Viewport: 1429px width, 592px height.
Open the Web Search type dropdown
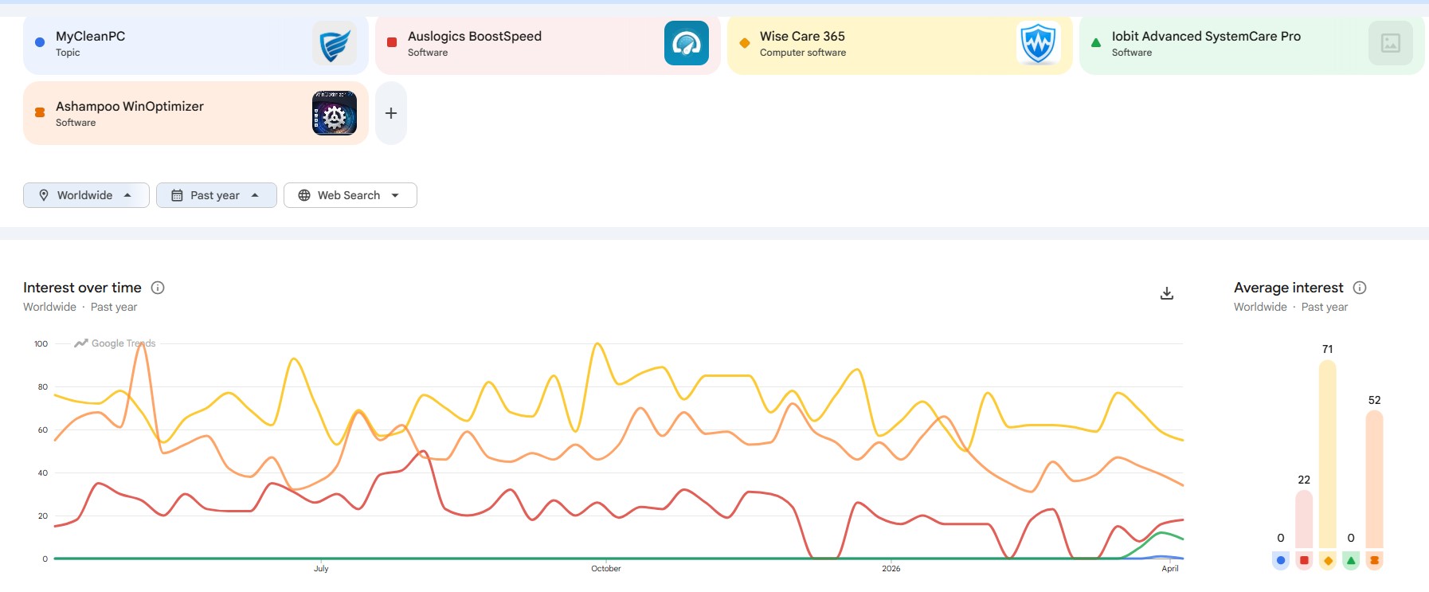tap(350, 195)
